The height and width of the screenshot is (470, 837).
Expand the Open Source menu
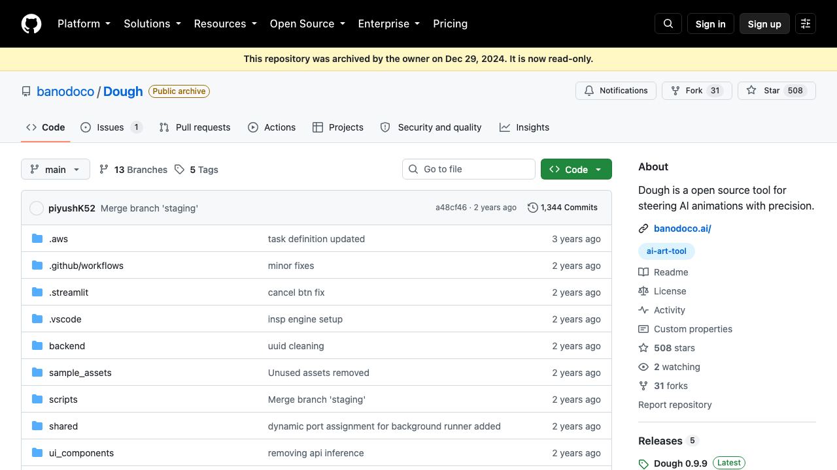coord(307,23)
